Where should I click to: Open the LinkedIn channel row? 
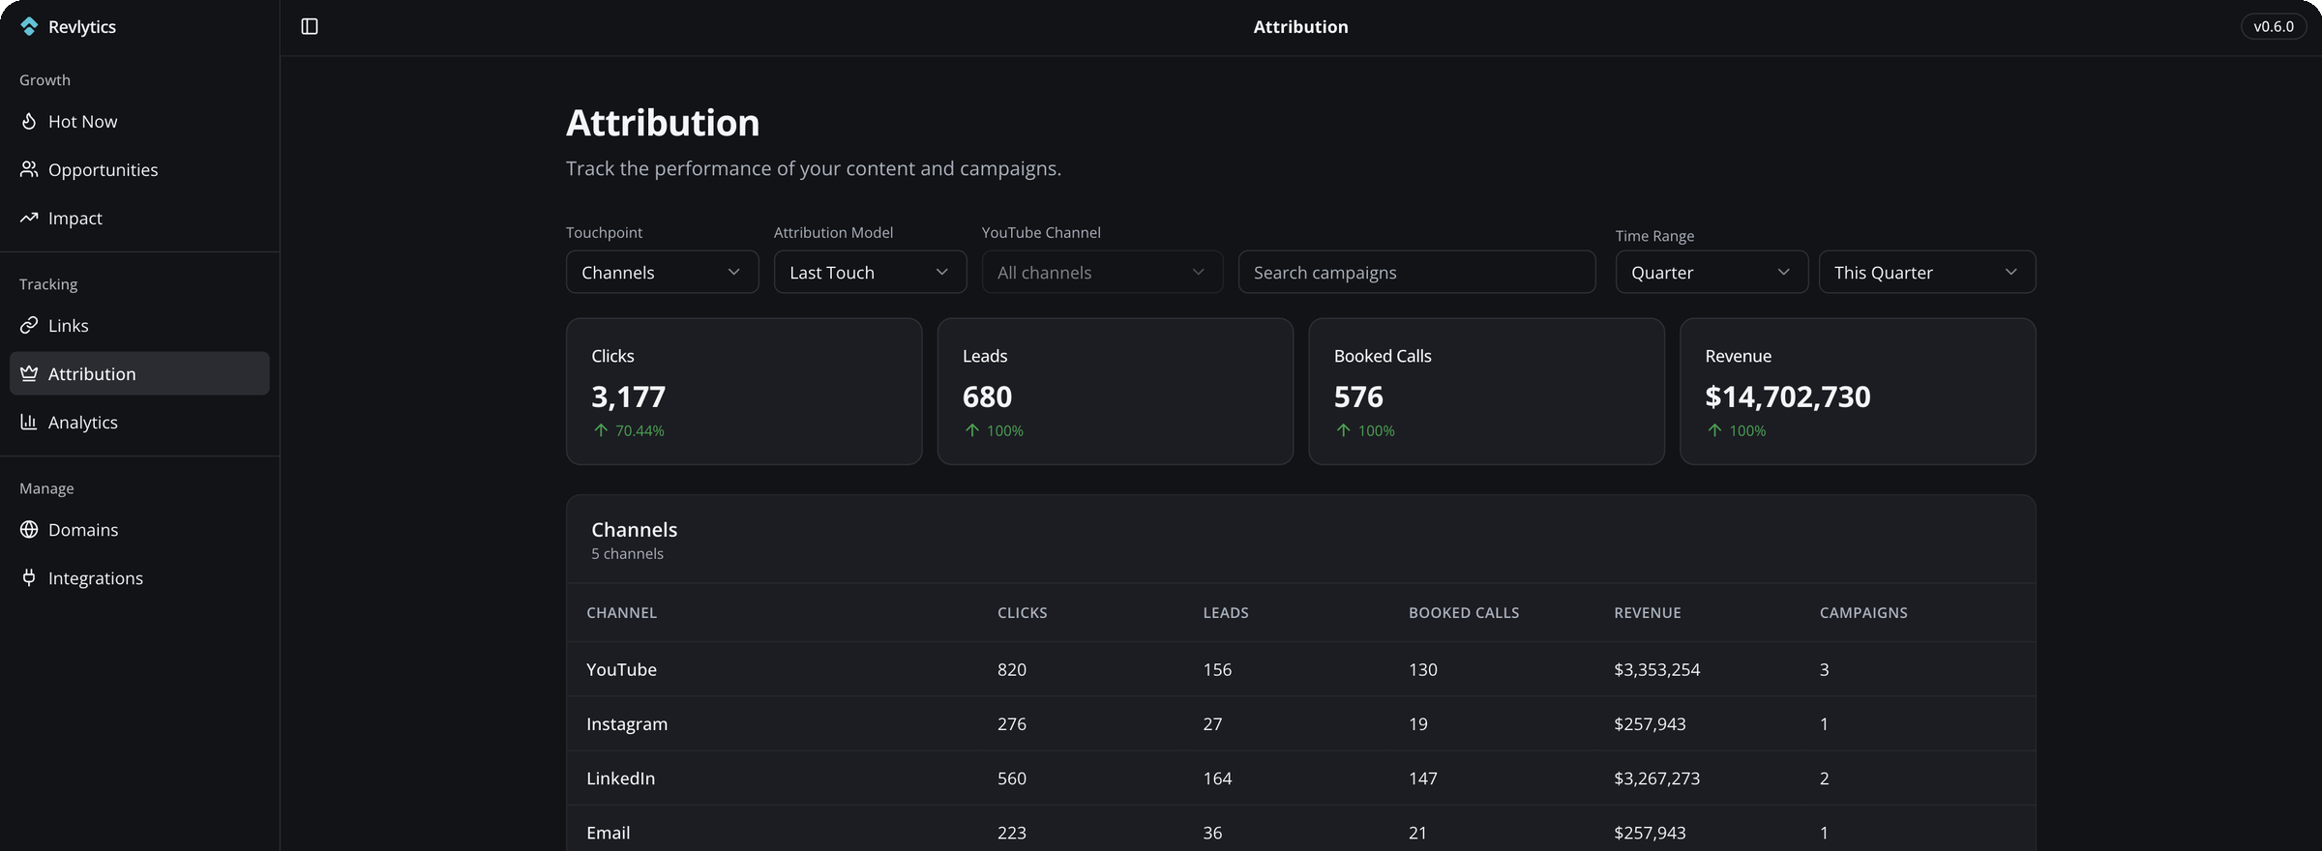(620, 778)
